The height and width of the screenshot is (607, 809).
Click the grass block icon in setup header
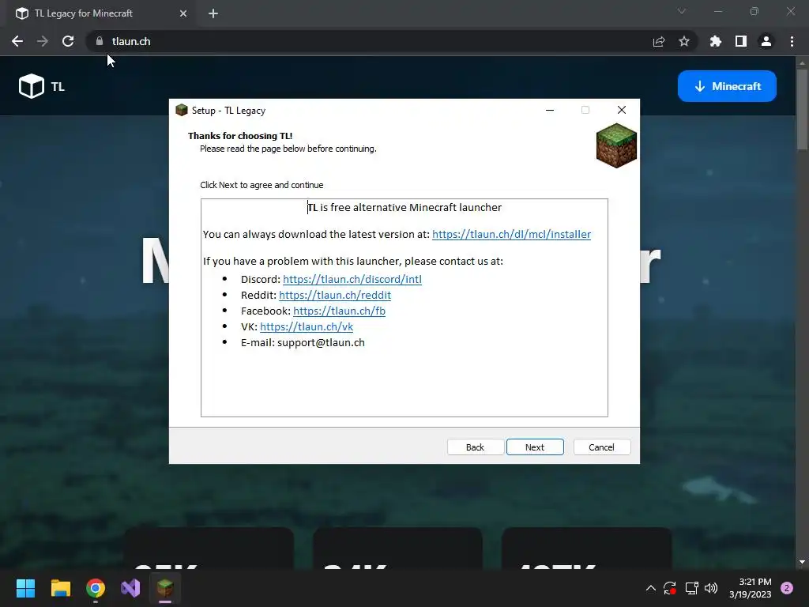(x=616, y=145)
